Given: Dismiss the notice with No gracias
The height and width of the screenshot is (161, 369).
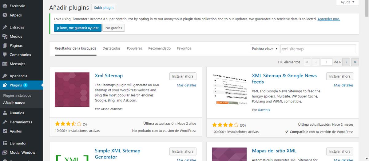Looking at the screenshot, I should tap(113, 28).
